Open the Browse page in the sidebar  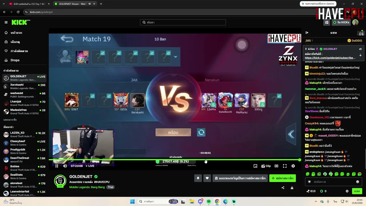point(24,42)
